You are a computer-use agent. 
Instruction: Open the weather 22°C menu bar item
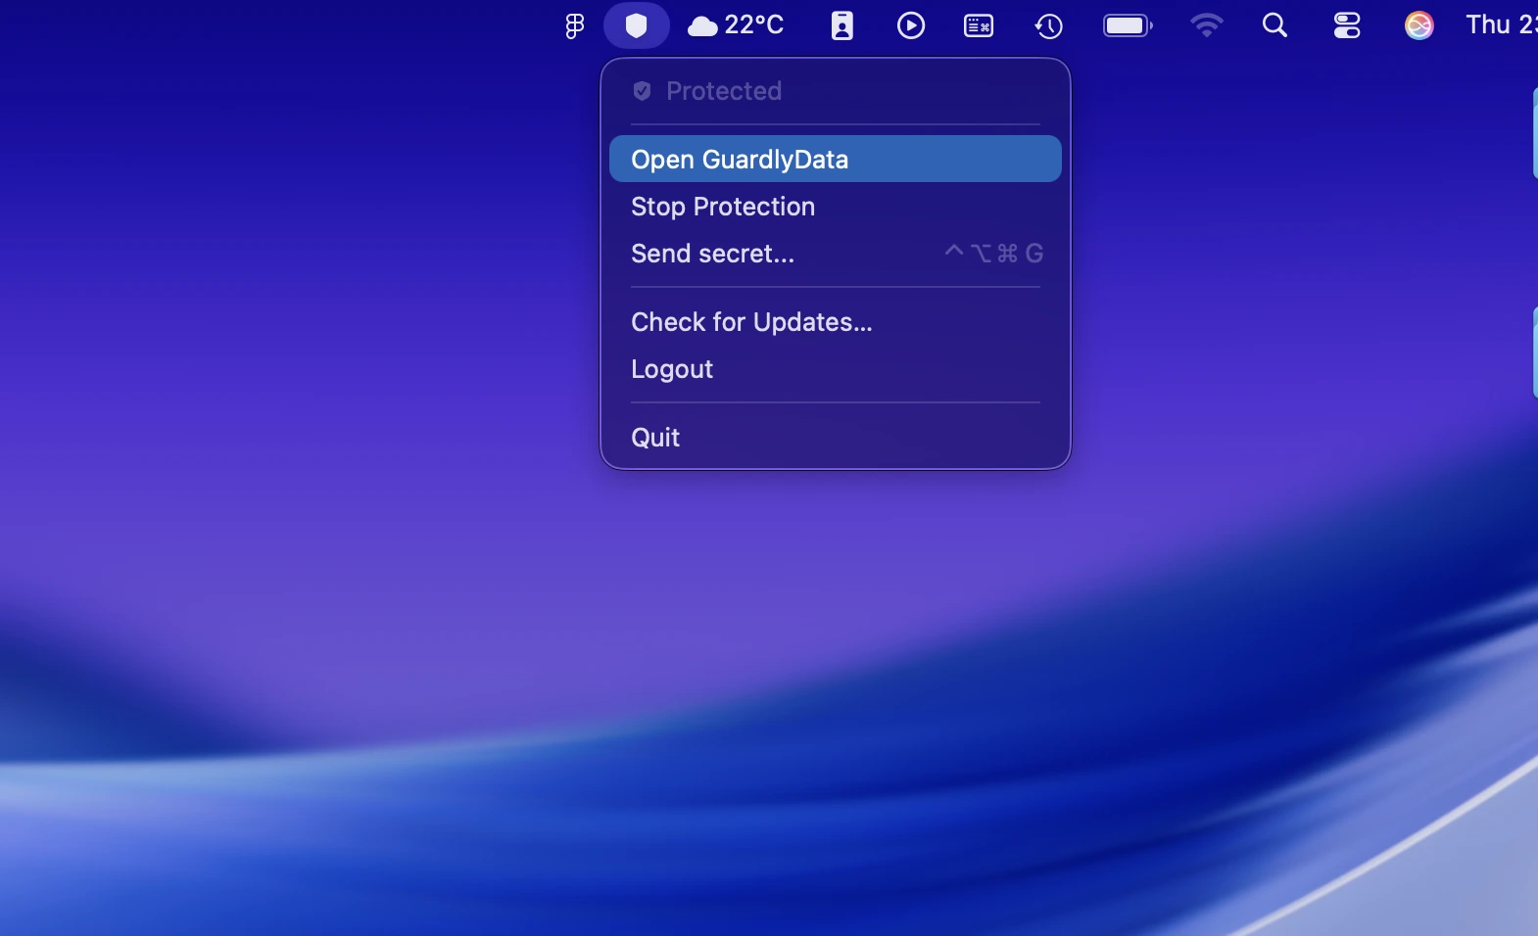pos(736,25)
